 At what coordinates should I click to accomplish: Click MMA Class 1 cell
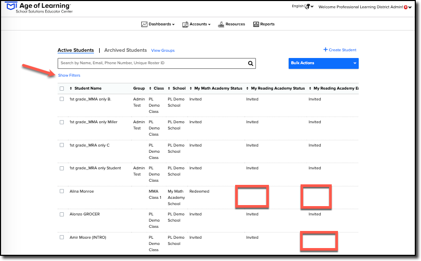155,195
